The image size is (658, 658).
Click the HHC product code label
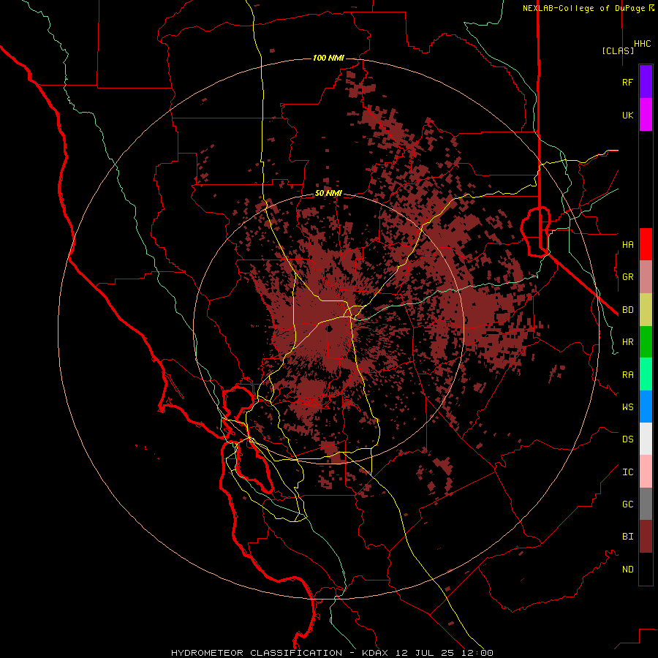(642, 44)
